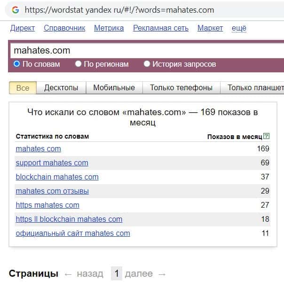
Task: Click the help question mark icon
Action: [267, 136]
